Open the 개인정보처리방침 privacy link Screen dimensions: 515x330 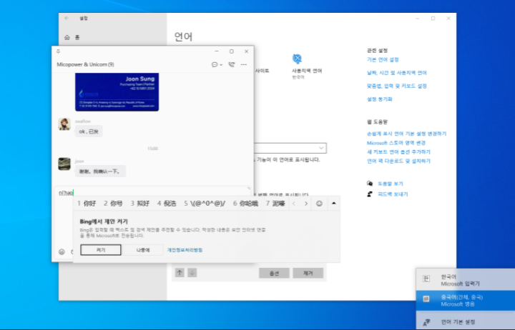(185, 250)
